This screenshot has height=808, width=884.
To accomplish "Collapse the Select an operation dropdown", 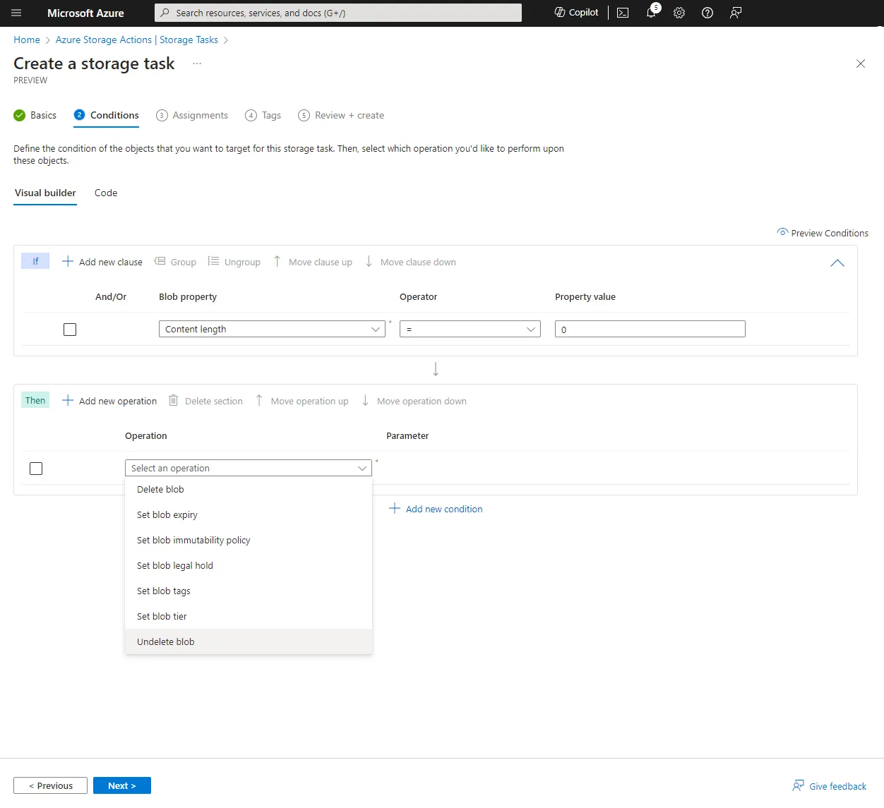I will pos(249,468).
